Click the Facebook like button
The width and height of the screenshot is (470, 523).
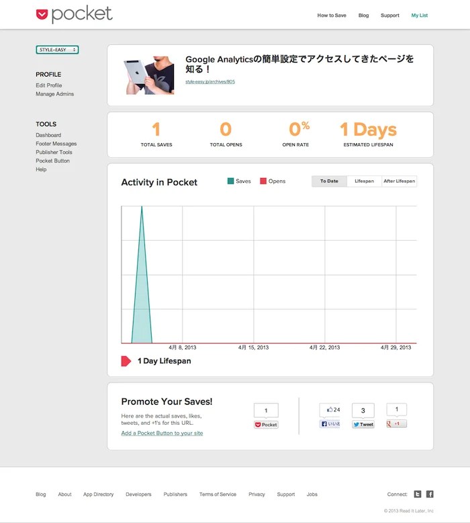[330, 424]
